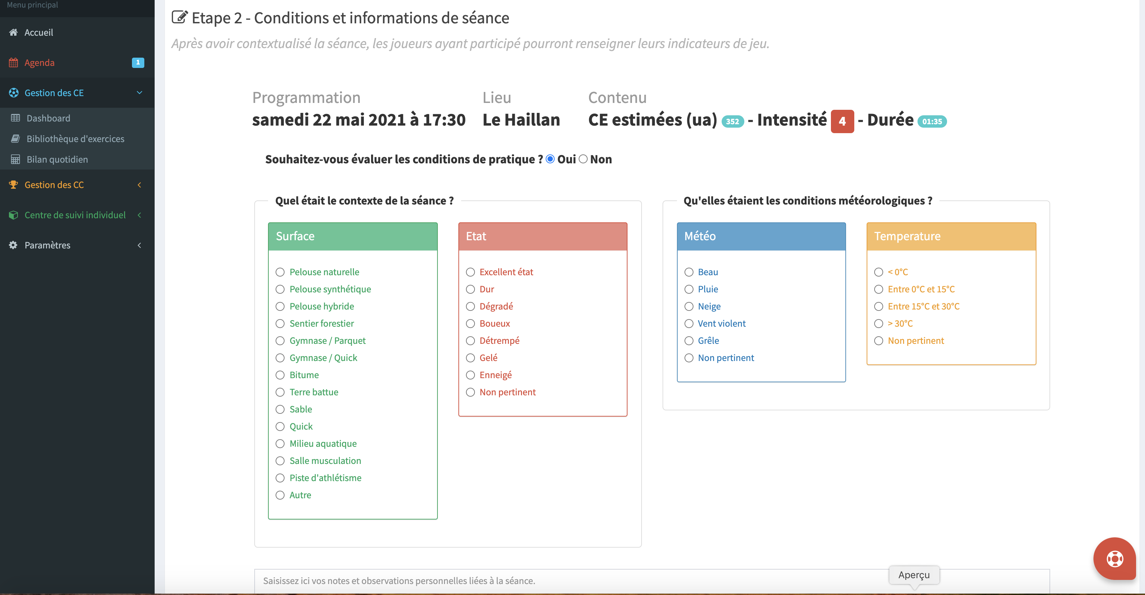This screenshot has width=1145, height=595.
Task: Select the Excellent état option
Action: point(470,272)
